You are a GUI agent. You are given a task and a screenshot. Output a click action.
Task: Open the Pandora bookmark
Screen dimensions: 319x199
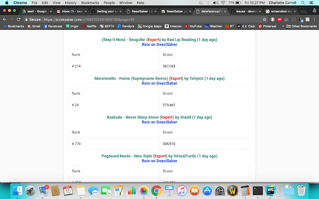[126, 26]
